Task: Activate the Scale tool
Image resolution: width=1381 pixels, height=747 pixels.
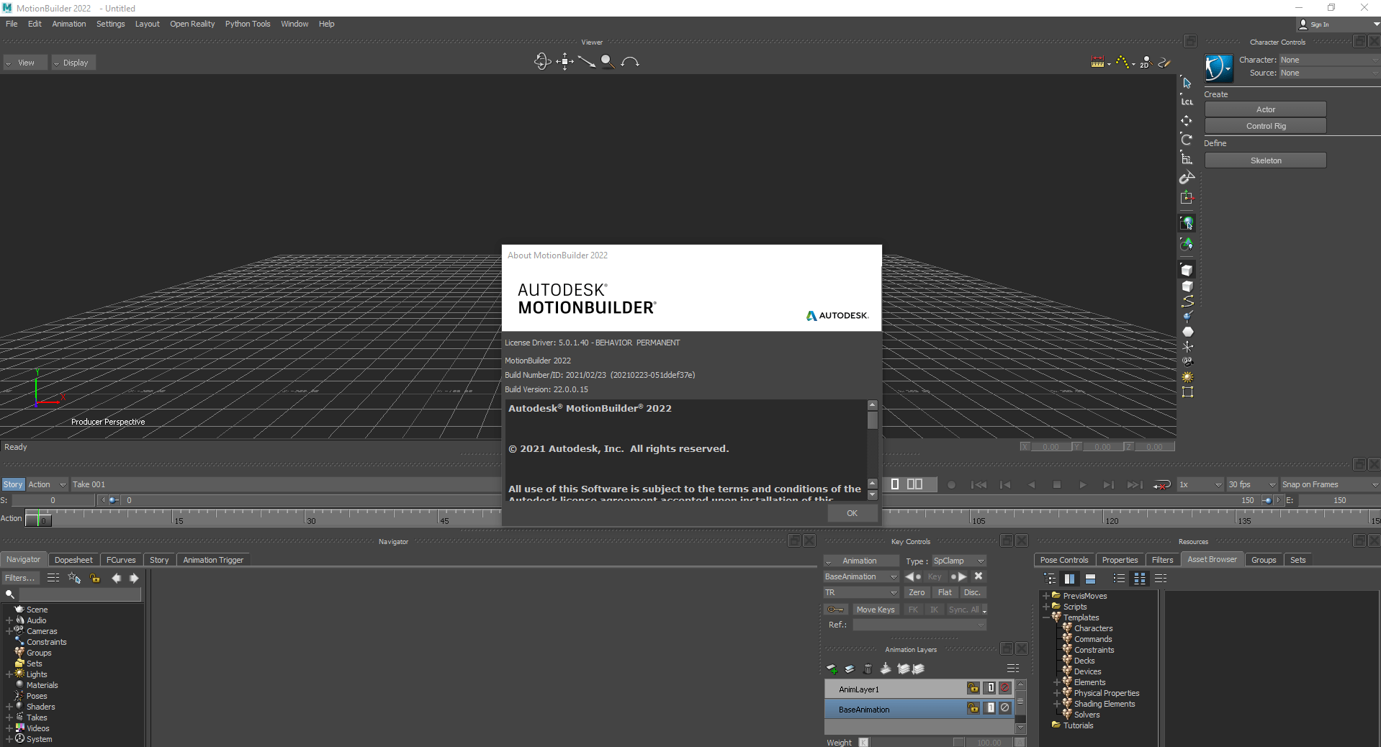Action: 1187,158
